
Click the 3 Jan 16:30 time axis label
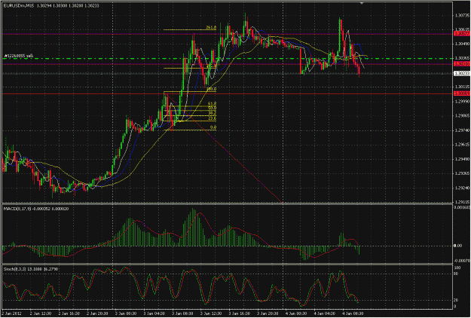point(240,313)
